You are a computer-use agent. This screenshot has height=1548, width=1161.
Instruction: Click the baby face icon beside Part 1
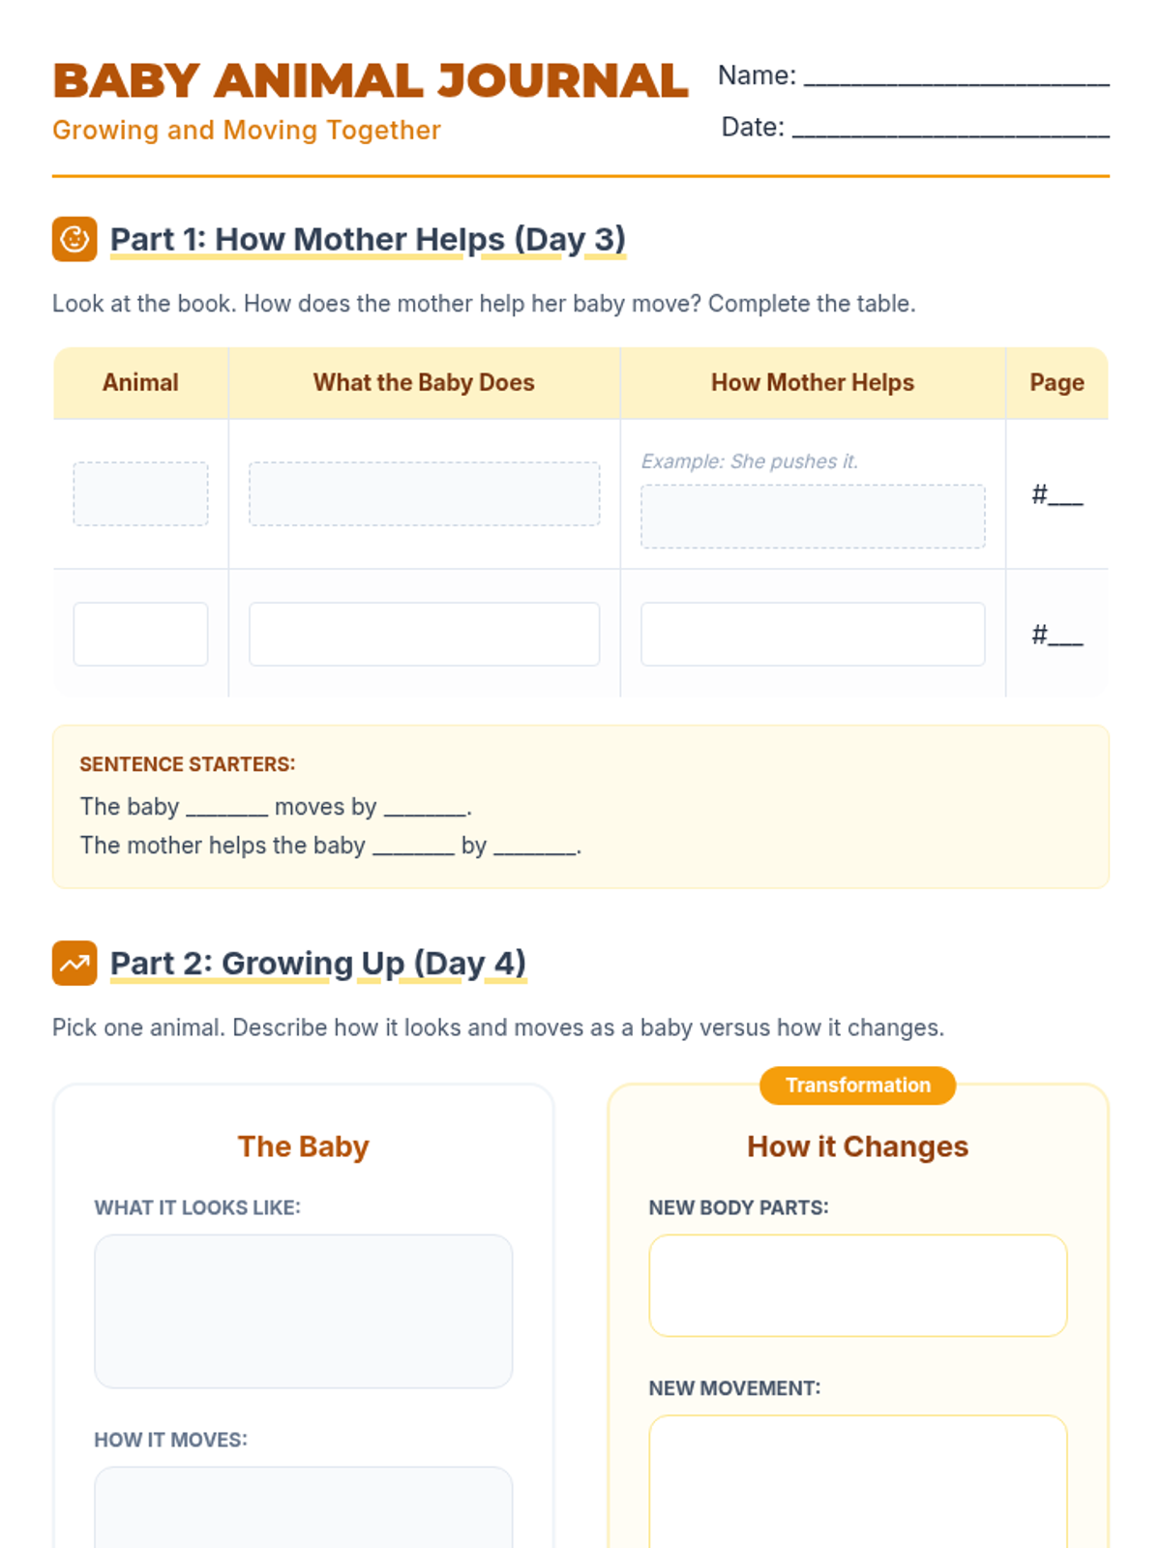(74, 239)
